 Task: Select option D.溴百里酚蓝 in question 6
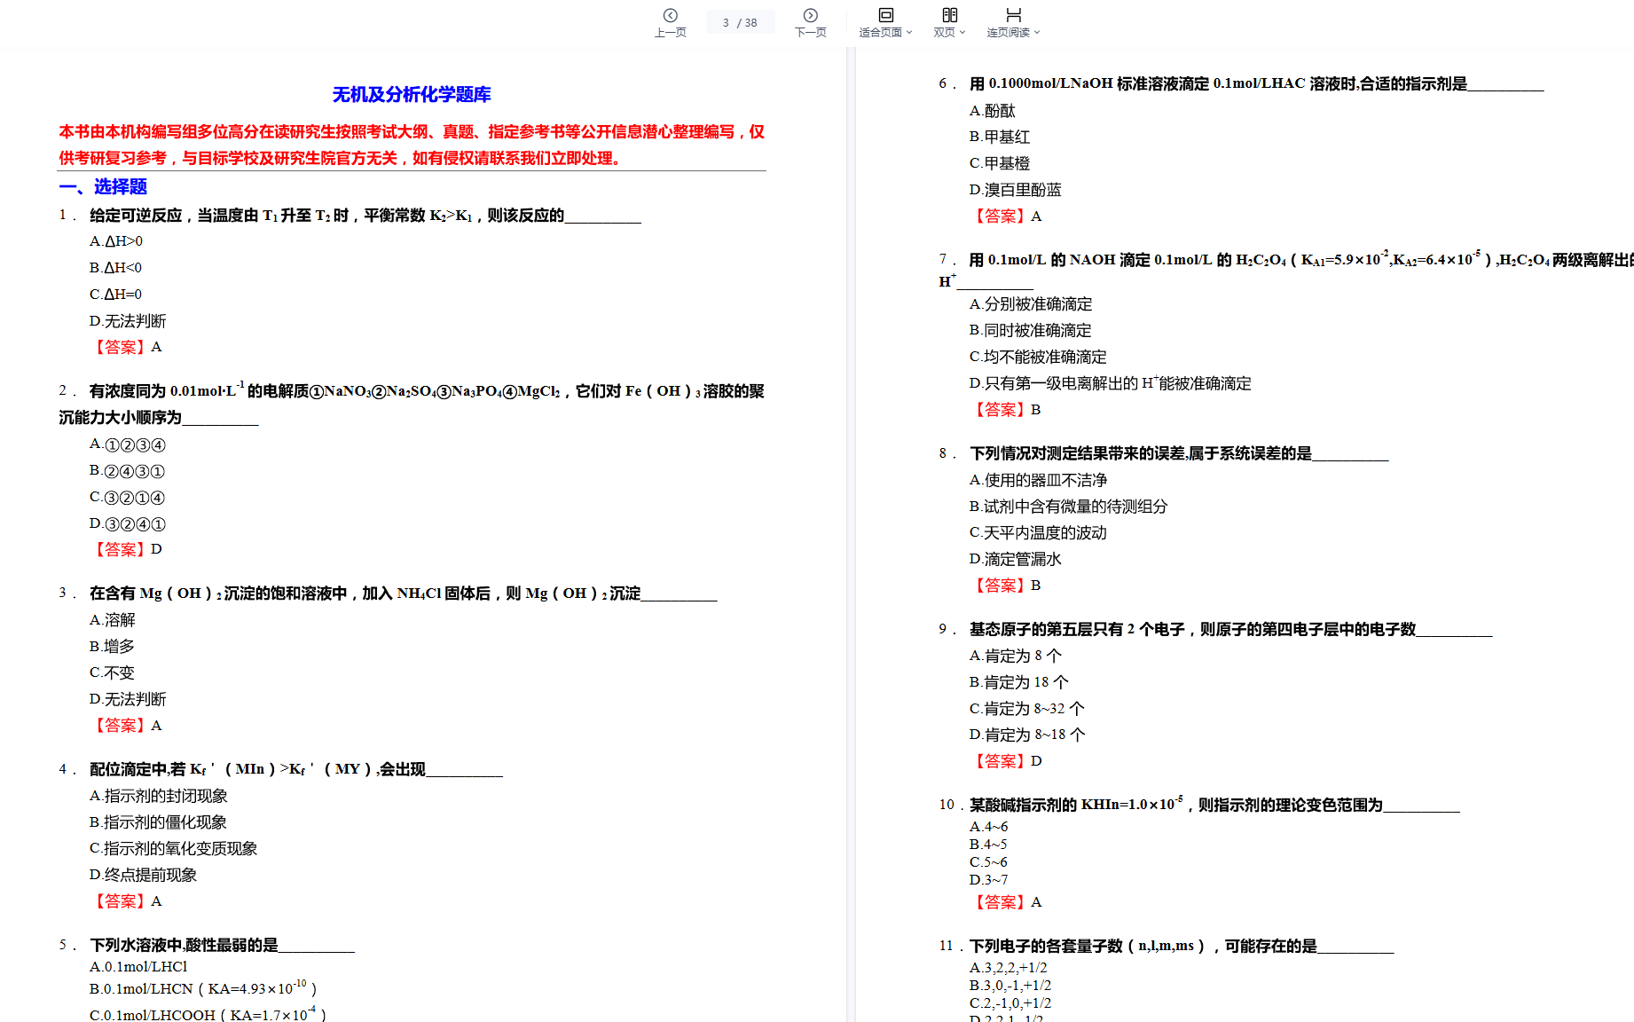(1015, 190)
